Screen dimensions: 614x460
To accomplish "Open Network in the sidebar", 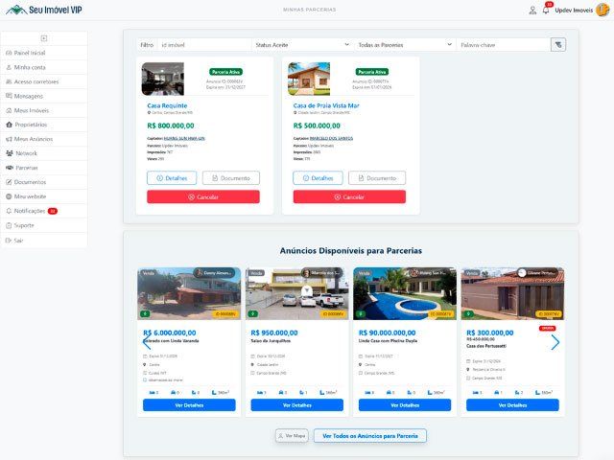I will [44, 153].
